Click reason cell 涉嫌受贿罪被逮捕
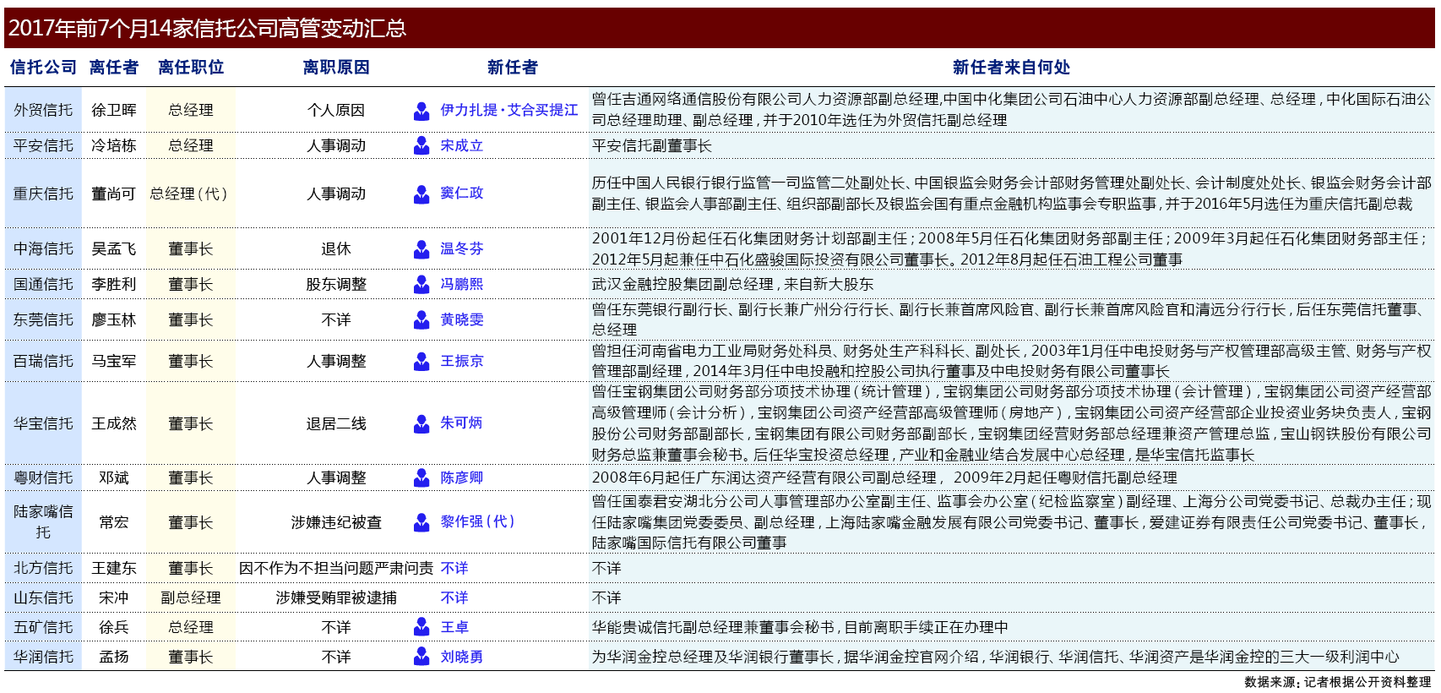 click(336, 598)
